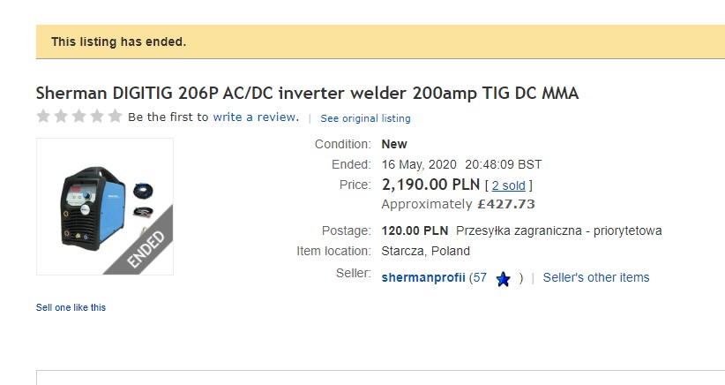Click the approximate £427.73 converted price
The width and height of the screenshot is (725, 385).
tap(505, 204)
